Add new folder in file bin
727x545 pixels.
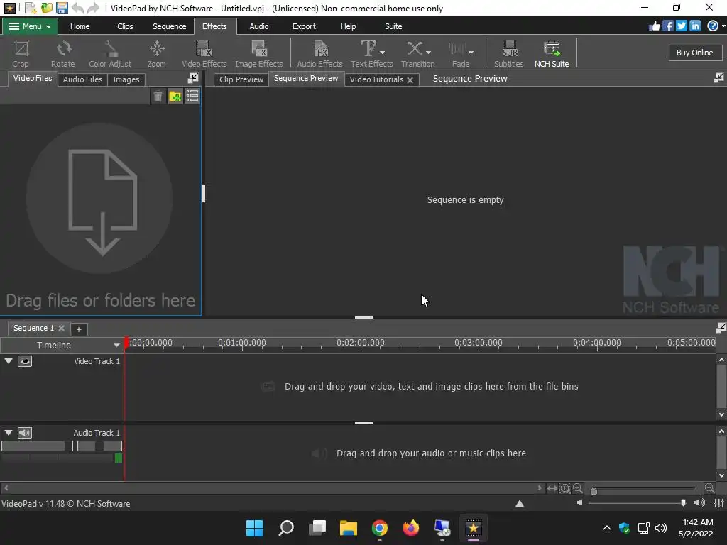[x=175, y=96]
